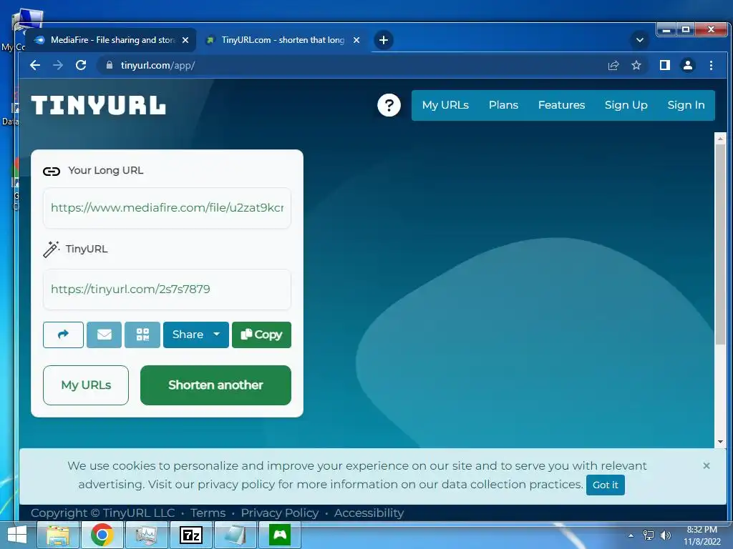Open the Plans menu item
The width and height of the screenshot is (733, 549).
[x=503, y=105]
